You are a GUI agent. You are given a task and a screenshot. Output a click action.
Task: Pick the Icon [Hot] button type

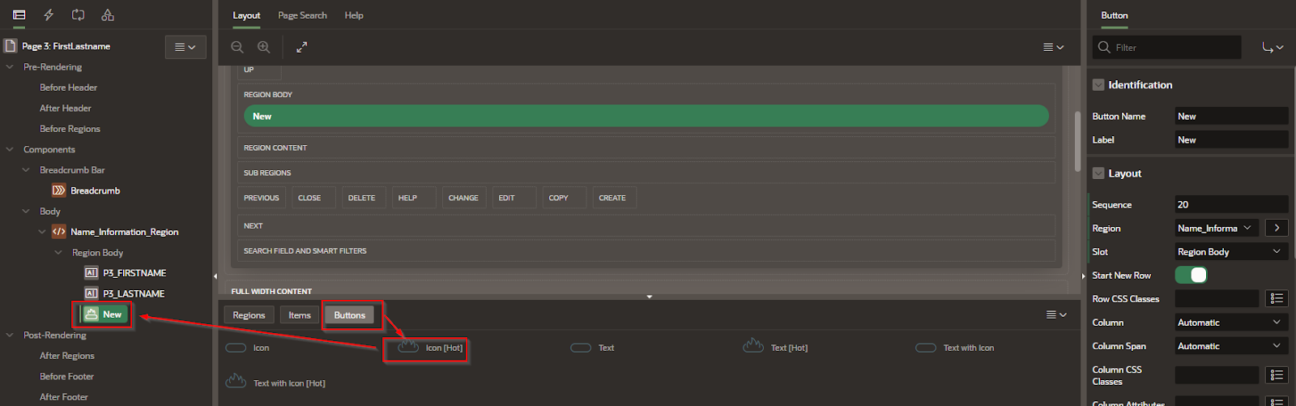tap(430, 348)
